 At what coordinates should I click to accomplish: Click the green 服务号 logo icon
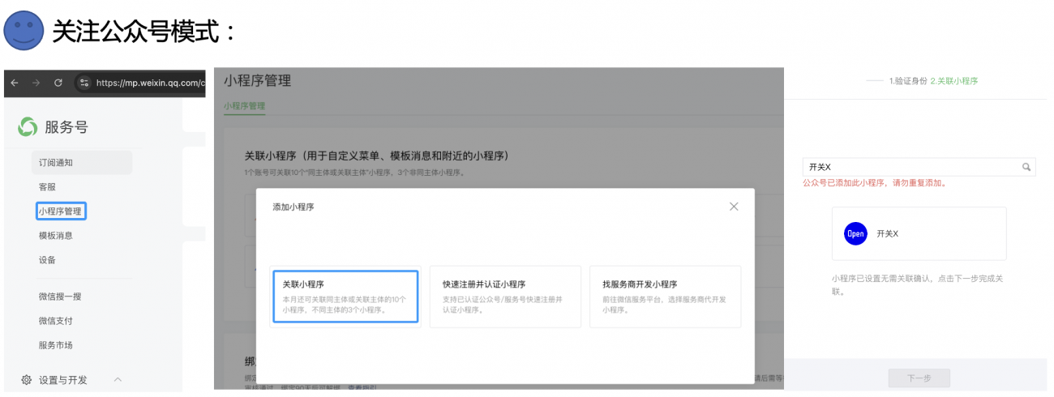[x=28, y=126]
